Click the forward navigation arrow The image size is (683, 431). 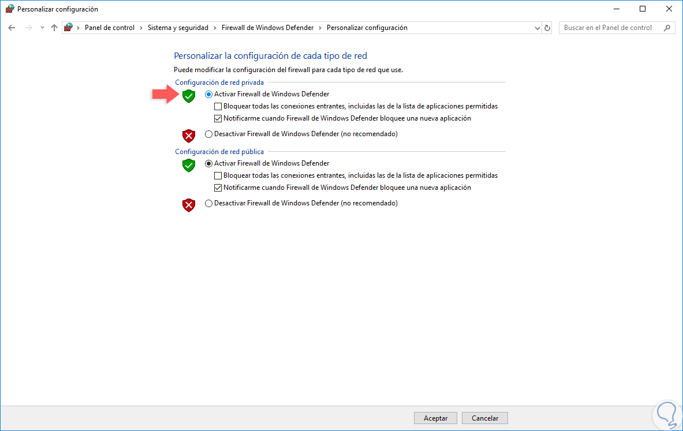(x=29, y=28)
